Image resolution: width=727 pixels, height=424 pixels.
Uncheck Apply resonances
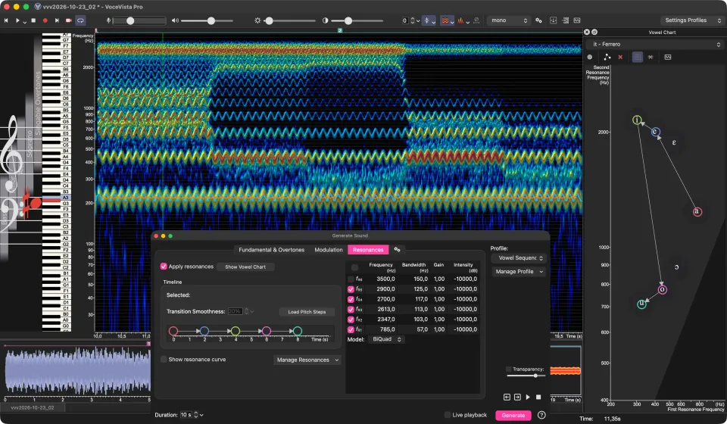[164, 267]
